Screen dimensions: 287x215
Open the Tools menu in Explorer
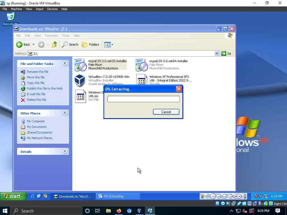click(66, 36)
